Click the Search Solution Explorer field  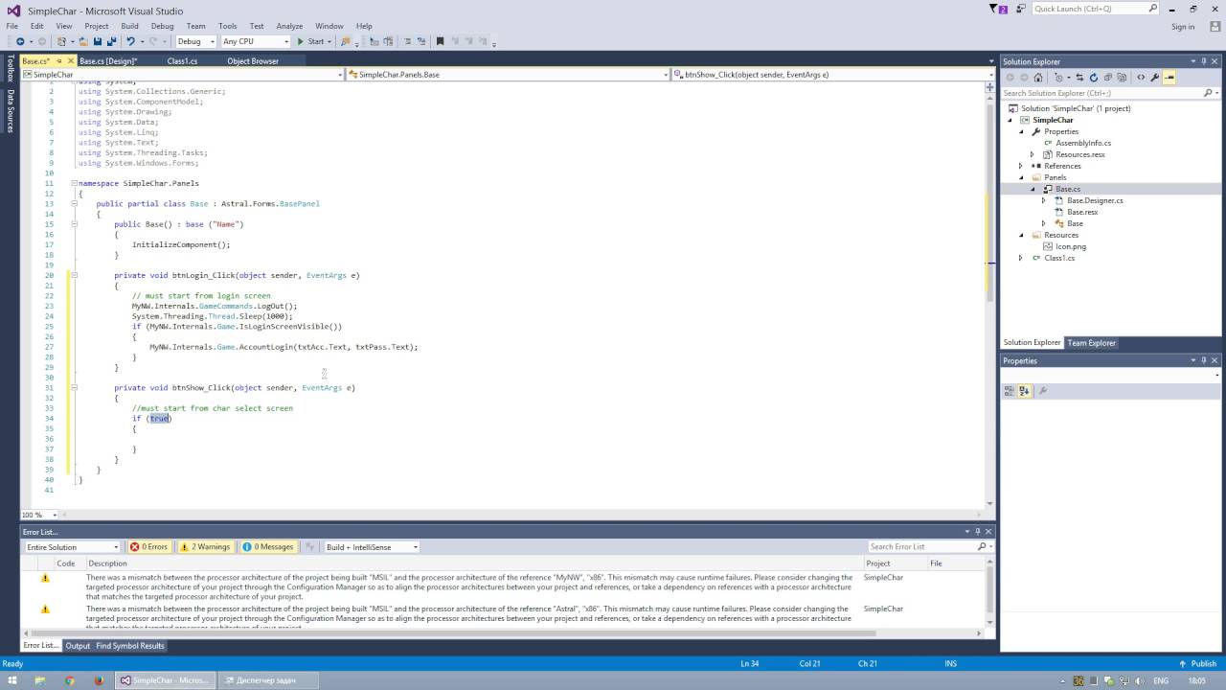[1110, 93]
